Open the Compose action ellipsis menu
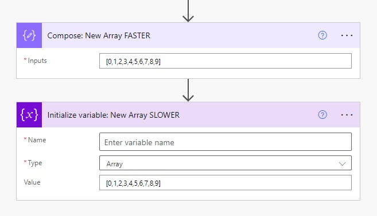Image resolution: width=377 pixels, height=216 pixels. click(x=347, y=35)
